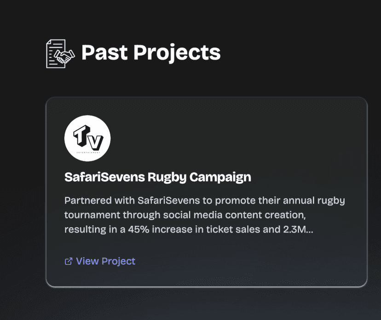Click the project description paragraph
Image resolution: width=381 pixels, height=320 pixels.
coord(204,215)
